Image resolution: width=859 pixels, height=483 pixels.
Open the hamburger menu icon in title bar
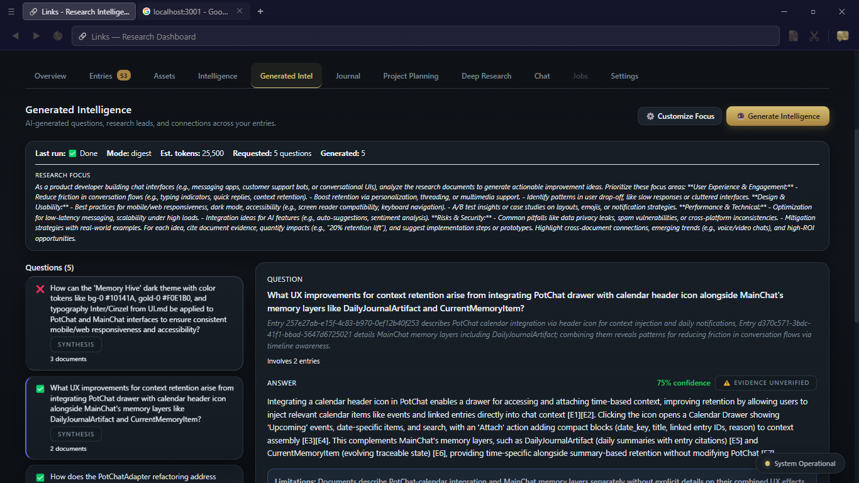(x=11, y=11)
